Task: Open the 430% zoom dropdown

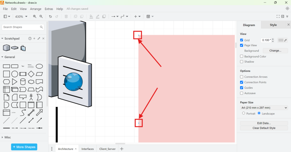Action: 21,16
